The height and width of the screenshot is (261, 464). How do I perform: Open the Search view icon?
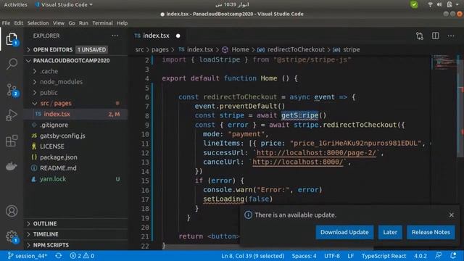pos(12,63)
